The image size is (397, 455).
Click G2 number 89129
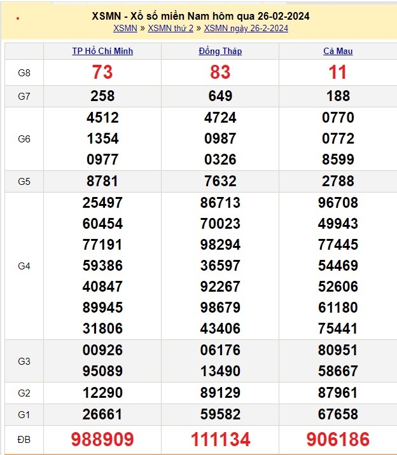point(220,393)
